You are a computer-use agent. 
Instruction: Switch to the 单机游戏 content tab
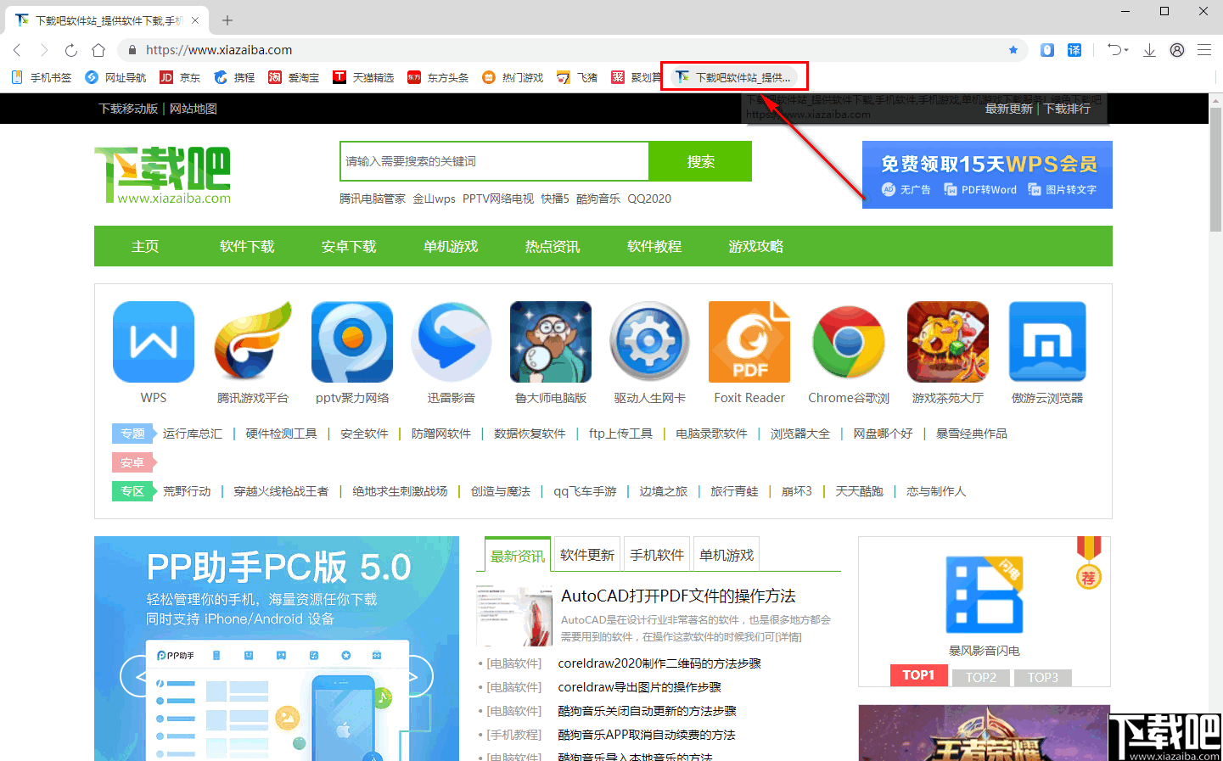click(727, 555)
